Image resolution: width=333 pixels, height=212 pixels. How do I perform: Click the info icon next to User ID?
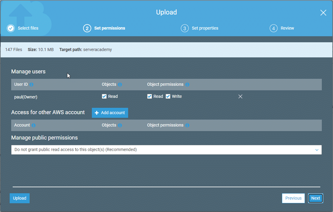click(31, 85)
